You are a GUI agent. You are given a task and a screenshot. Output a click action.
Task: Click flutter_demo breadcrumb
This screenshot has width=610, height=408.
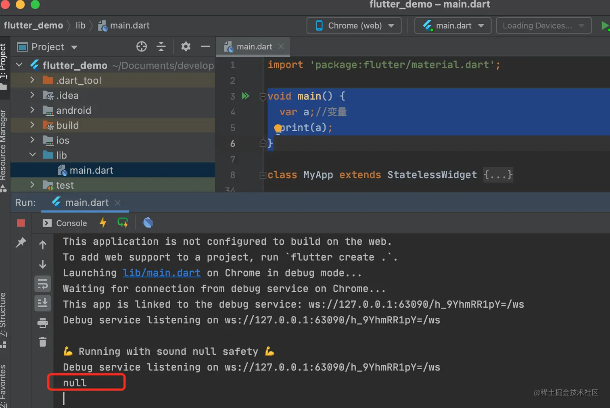33,25
